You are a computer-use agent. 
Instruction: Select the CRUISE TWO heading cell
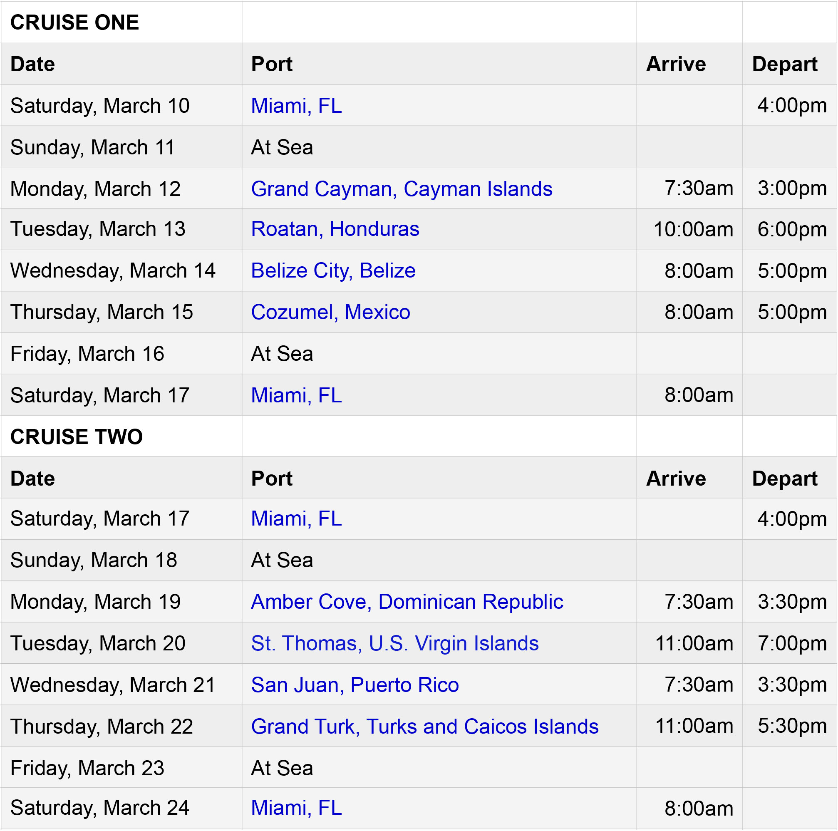point(121,437)
